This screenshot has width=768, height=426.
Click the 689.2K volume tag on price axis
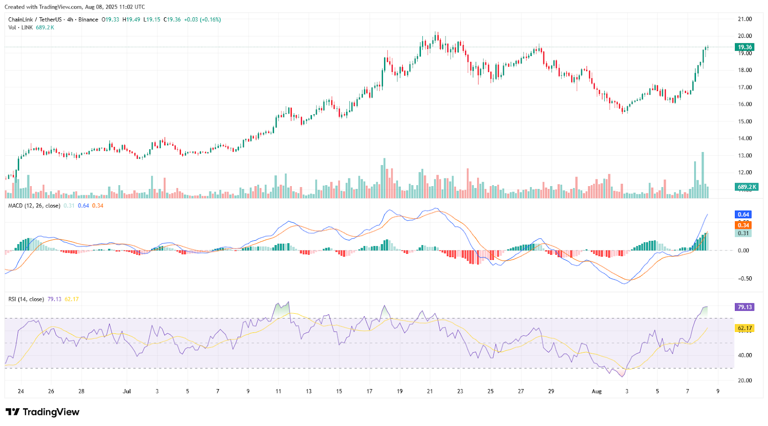point(747,187)
